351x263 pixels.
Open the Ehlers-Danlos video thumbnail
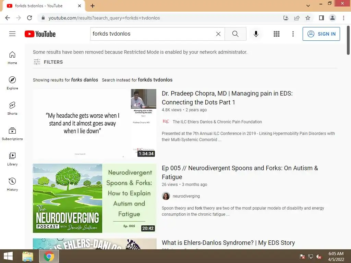click(95, 244)
